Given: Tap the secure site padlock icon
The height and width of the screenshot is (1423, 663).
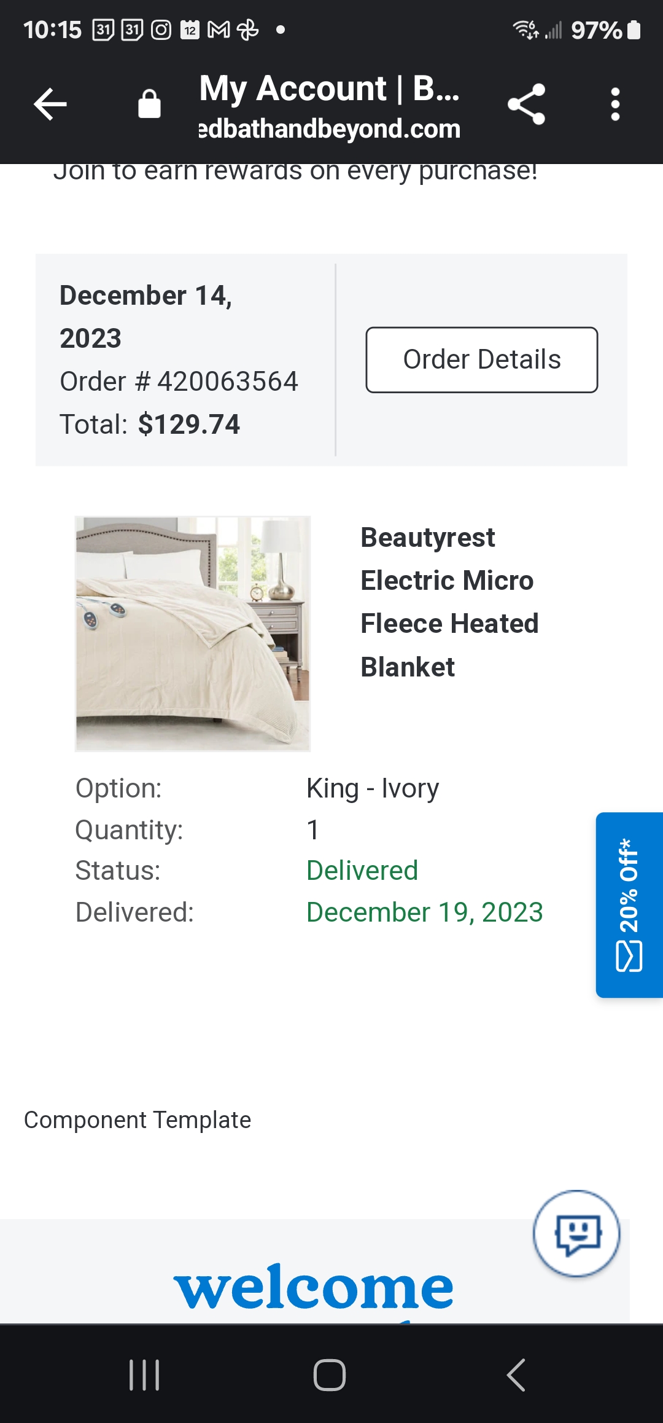Looking at the screenshot, I should (149, 104).
